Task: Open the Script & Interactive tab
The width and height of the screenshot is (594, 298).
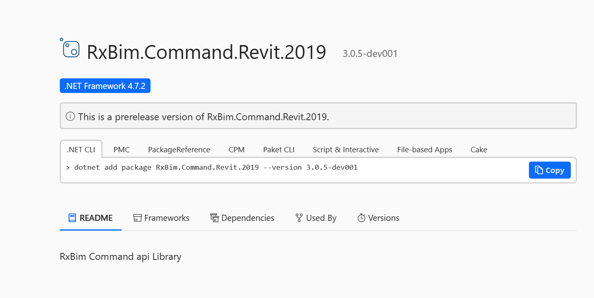Action: (346, 149)
